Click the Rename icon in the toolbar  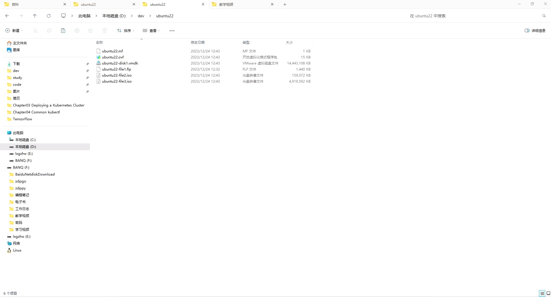click(77, 31)
